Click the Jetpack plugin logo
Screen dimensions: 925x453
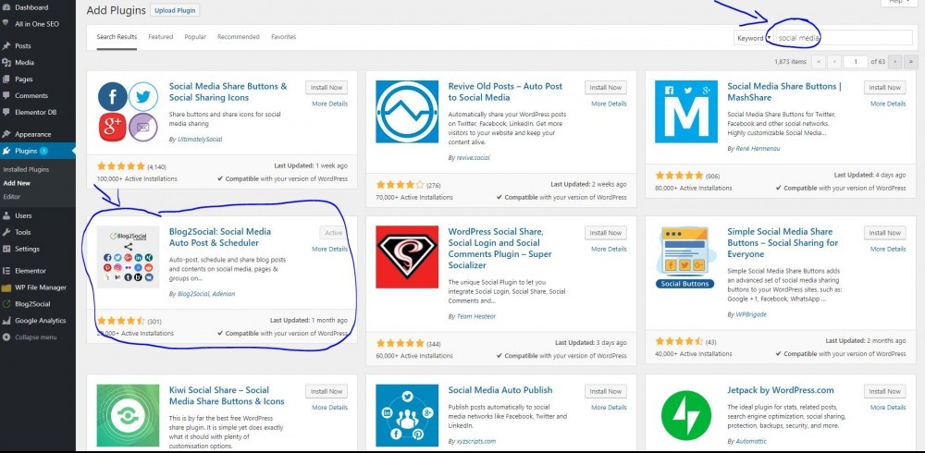pyautogui.click(x=686, y=415)
